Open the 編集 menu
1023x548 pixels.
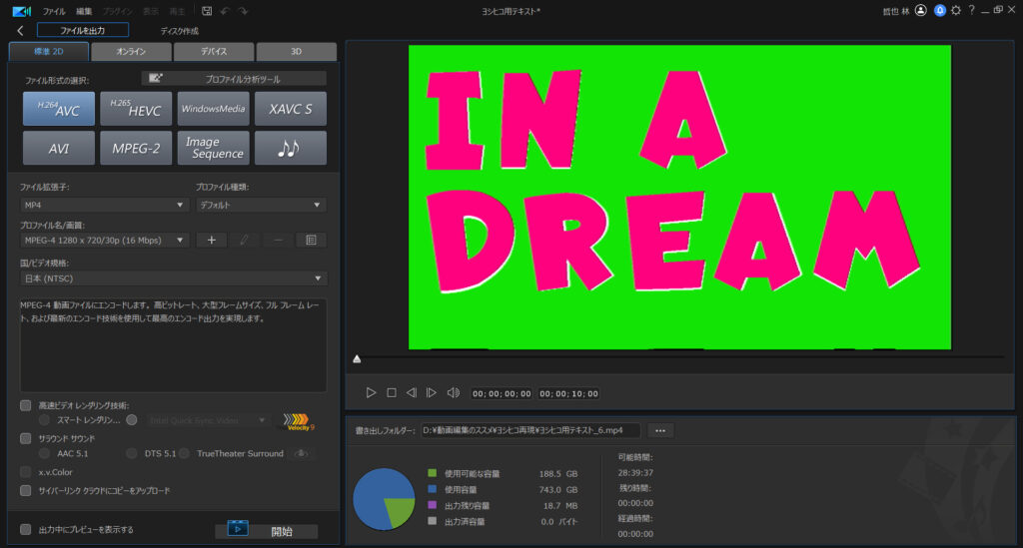[x=84, y=11]
